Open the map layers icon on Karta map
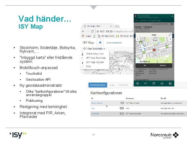The height and width of the screenshot is (144, 187). click(x=170, y=39)
